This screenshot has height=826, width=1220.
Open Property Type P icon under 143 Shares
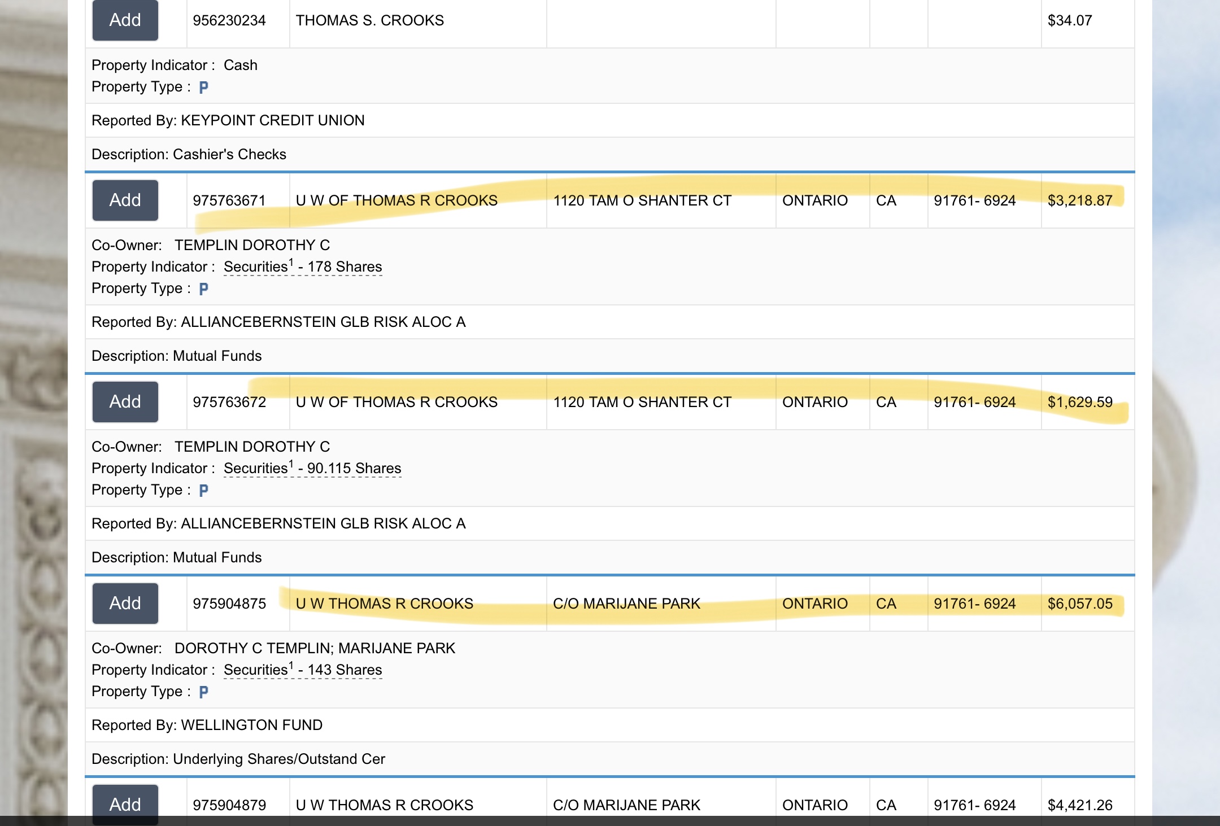point(204,692)
